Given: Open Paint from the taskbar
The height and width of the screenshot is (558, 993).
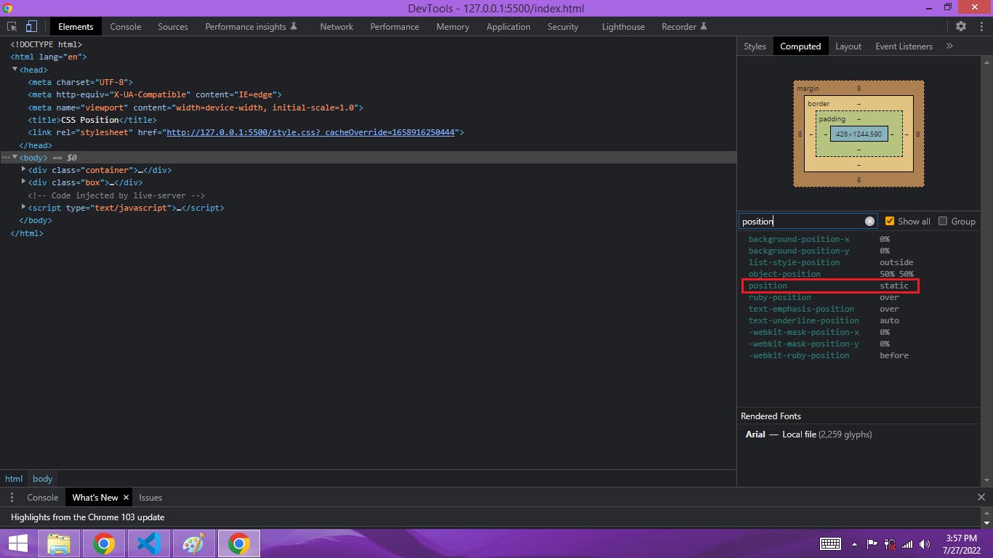Looking at the screenshot, I should [193, 543].
